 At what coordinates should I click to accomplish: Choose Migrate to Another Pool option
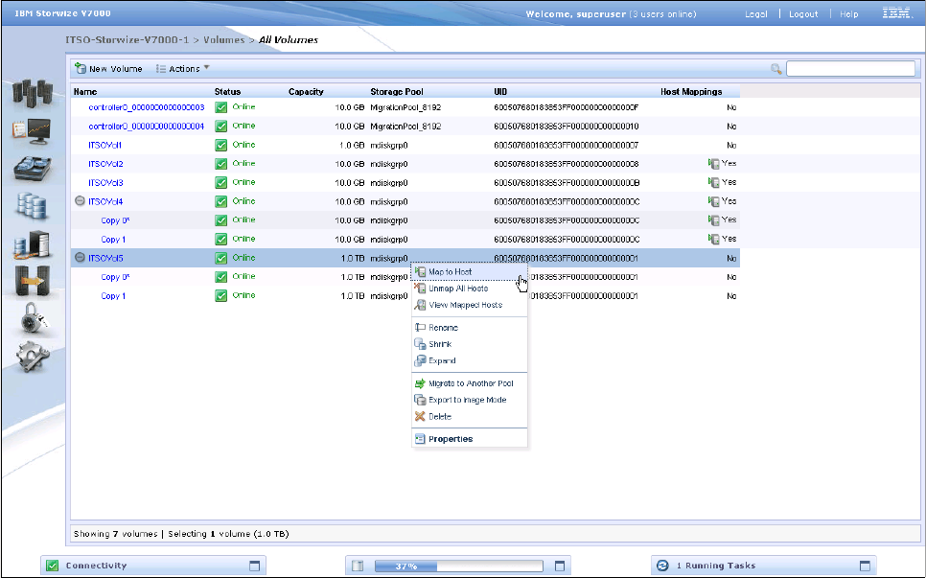click(x=471, y=383)
